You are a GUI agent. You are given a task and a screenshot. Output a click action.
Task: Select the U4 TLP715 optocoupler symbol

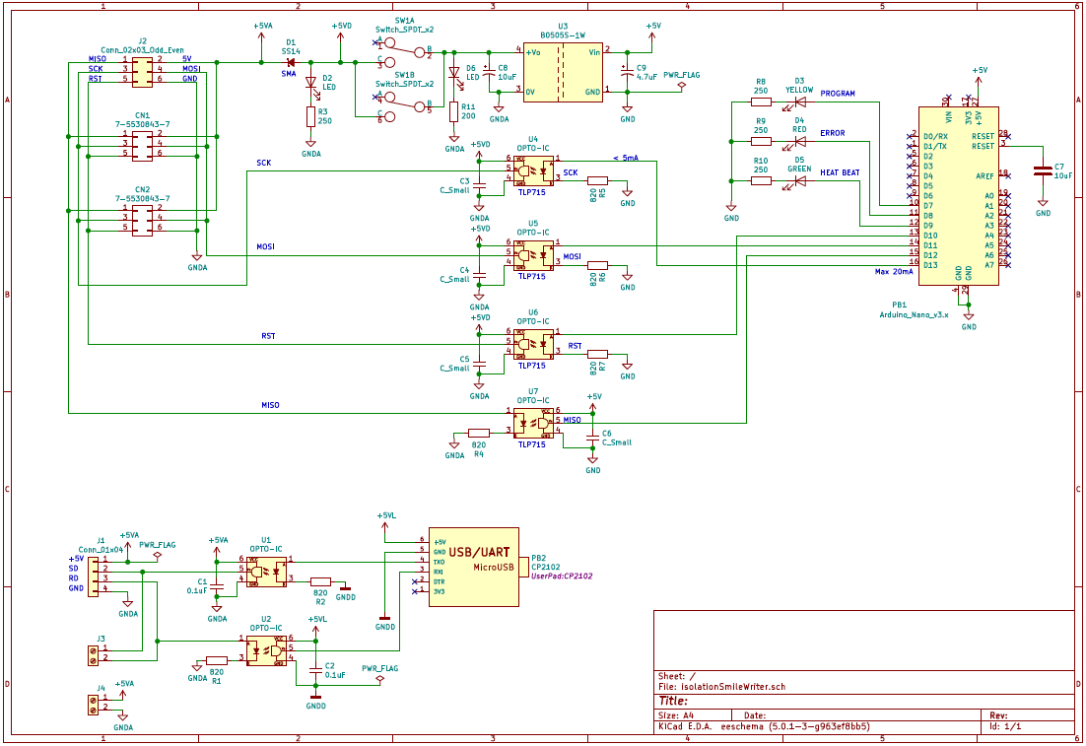pos(533,170)
